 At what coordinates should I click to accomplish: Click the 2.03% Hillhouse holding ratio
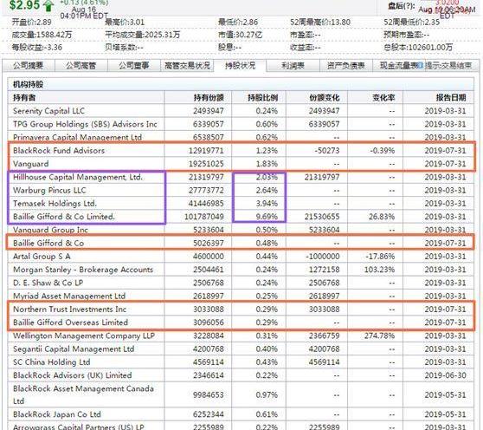click(267, 177)
